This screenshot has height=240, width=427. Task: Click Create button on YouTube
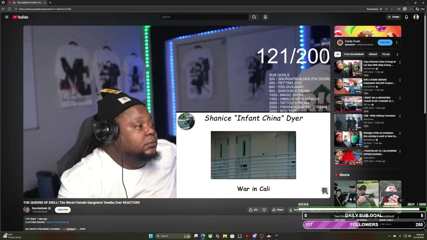pyautogui.click(x=393, y=17)
